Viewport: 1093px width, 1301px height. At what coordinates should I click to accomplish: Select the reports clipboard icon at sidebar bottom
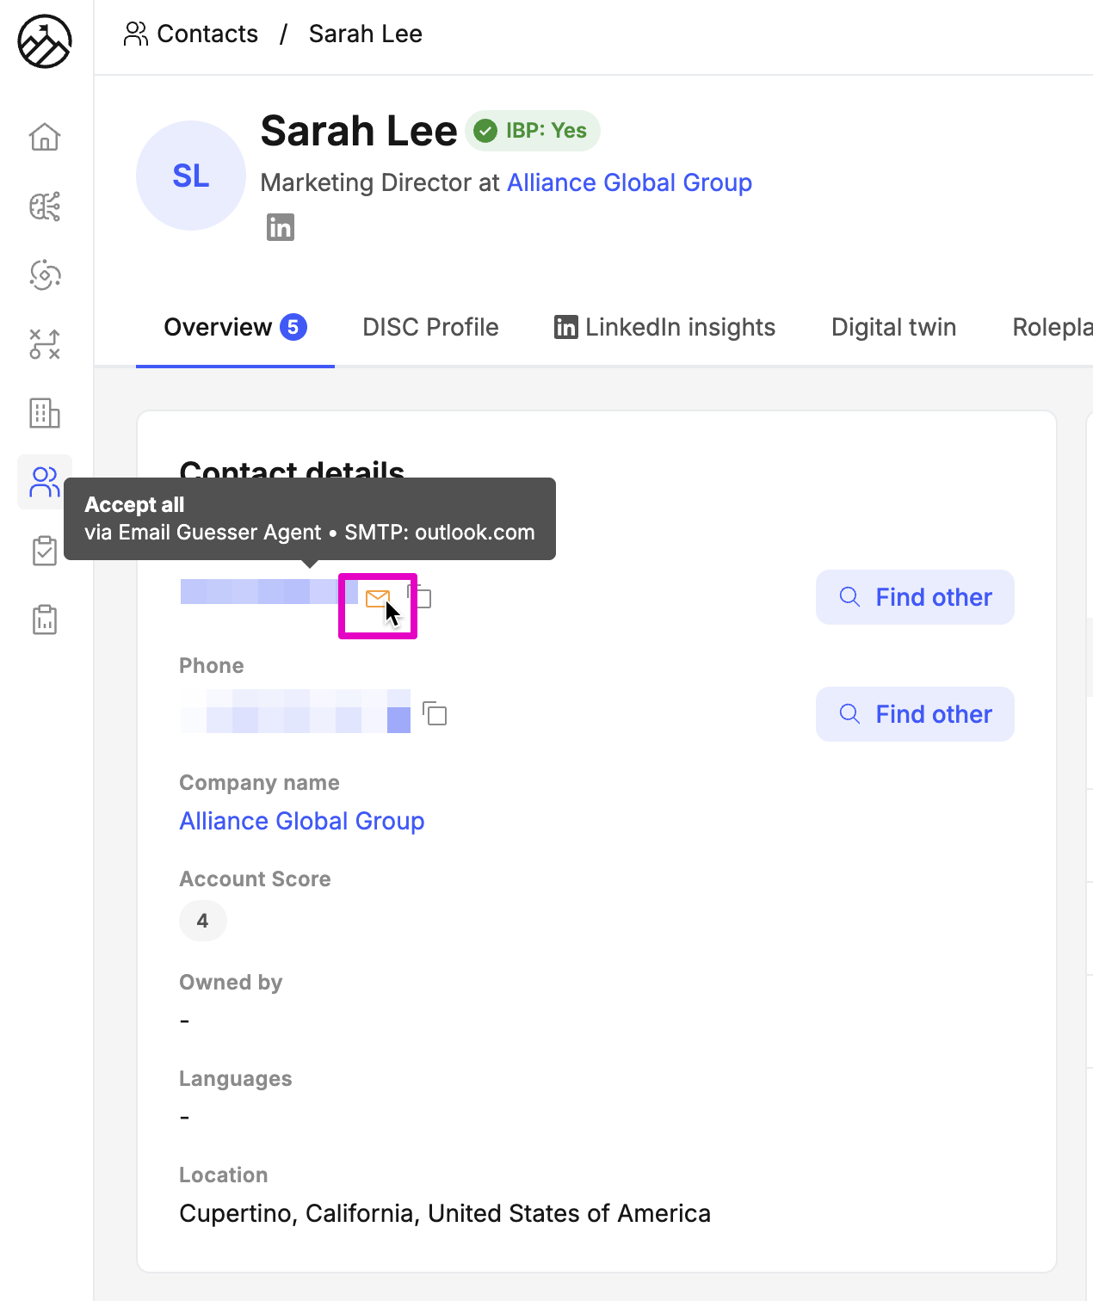tap(44, 619)
